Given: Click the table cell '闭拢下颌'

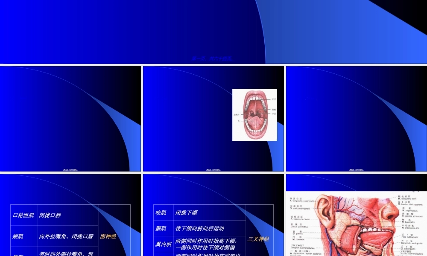Looking at the screenshot, I should tap(209, 212).
